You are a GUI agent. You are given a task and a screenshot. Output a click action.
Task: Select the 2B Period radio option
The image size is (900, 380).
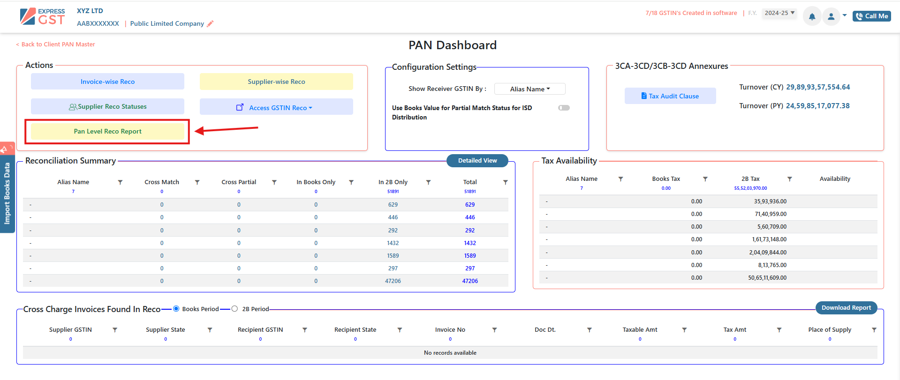pos(234,309)
